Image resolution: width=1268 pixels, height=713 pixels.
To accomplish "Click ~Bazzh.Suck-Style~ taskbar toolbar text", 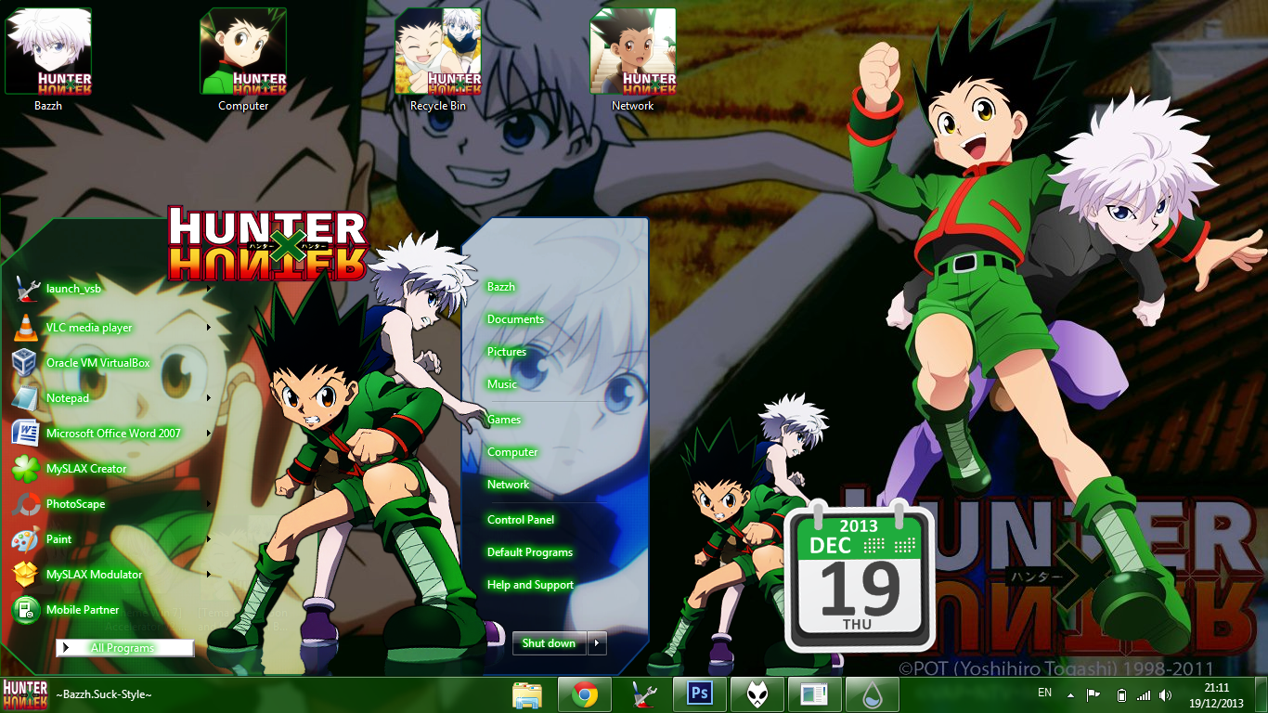I will pyautogui.click(x=104, y=694).
